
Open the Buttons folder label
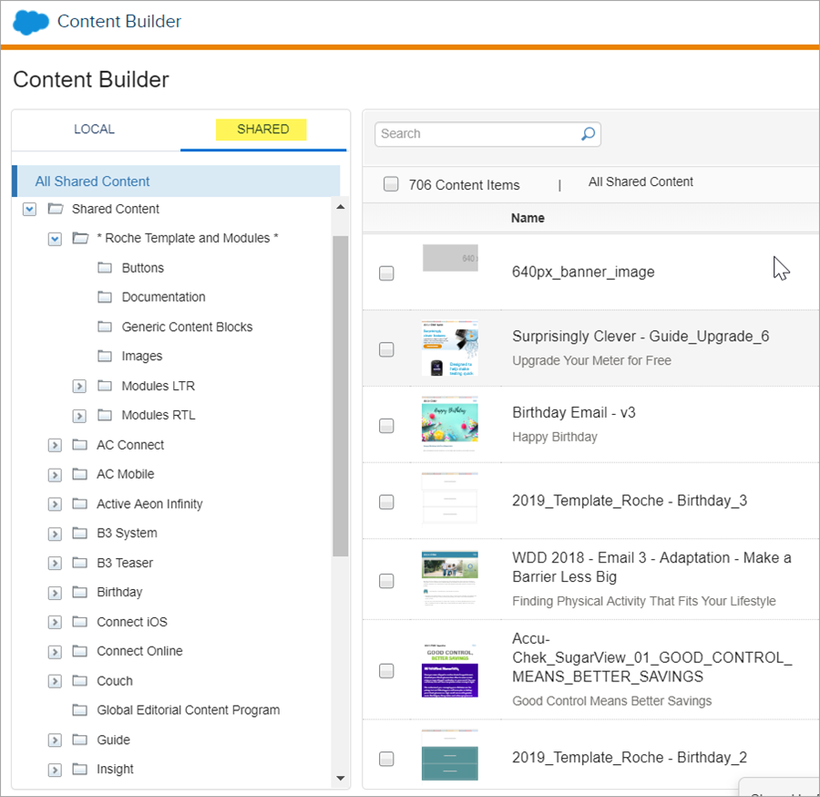[x=143, y=268]
